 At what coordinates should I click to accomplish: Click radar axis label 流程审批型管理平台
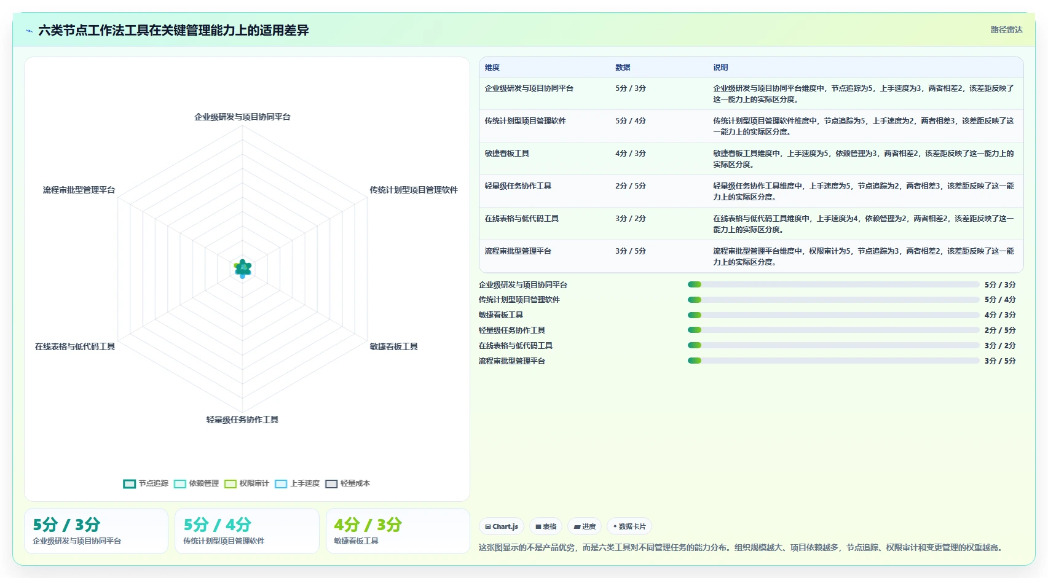(79, 190)
